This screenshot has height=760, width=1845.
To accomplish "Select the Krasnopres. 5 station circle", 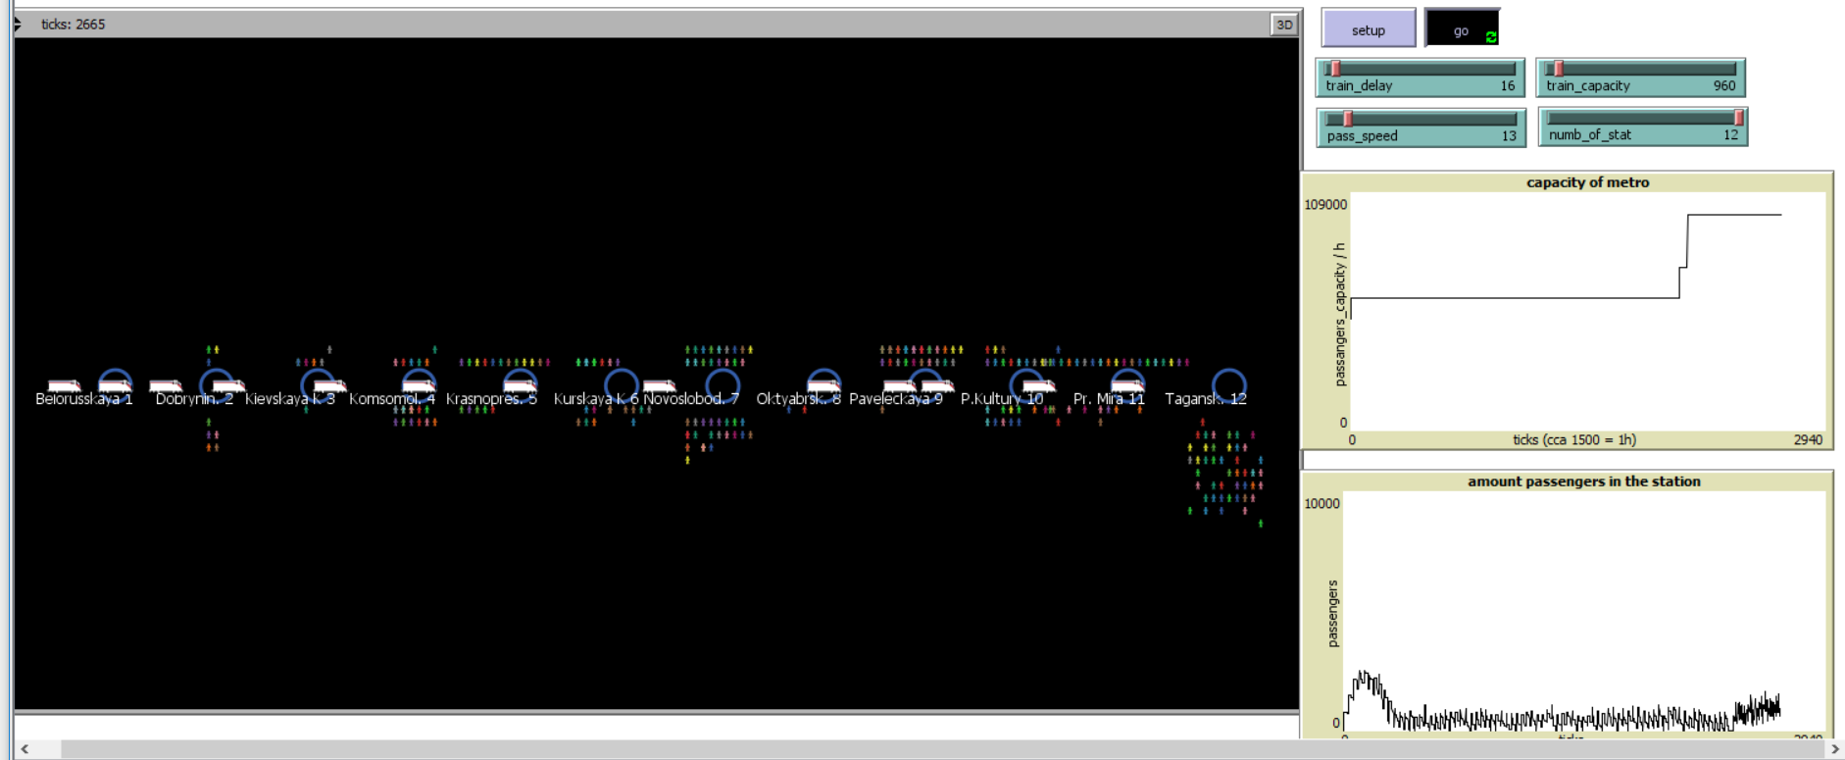I will pos(520,385).
